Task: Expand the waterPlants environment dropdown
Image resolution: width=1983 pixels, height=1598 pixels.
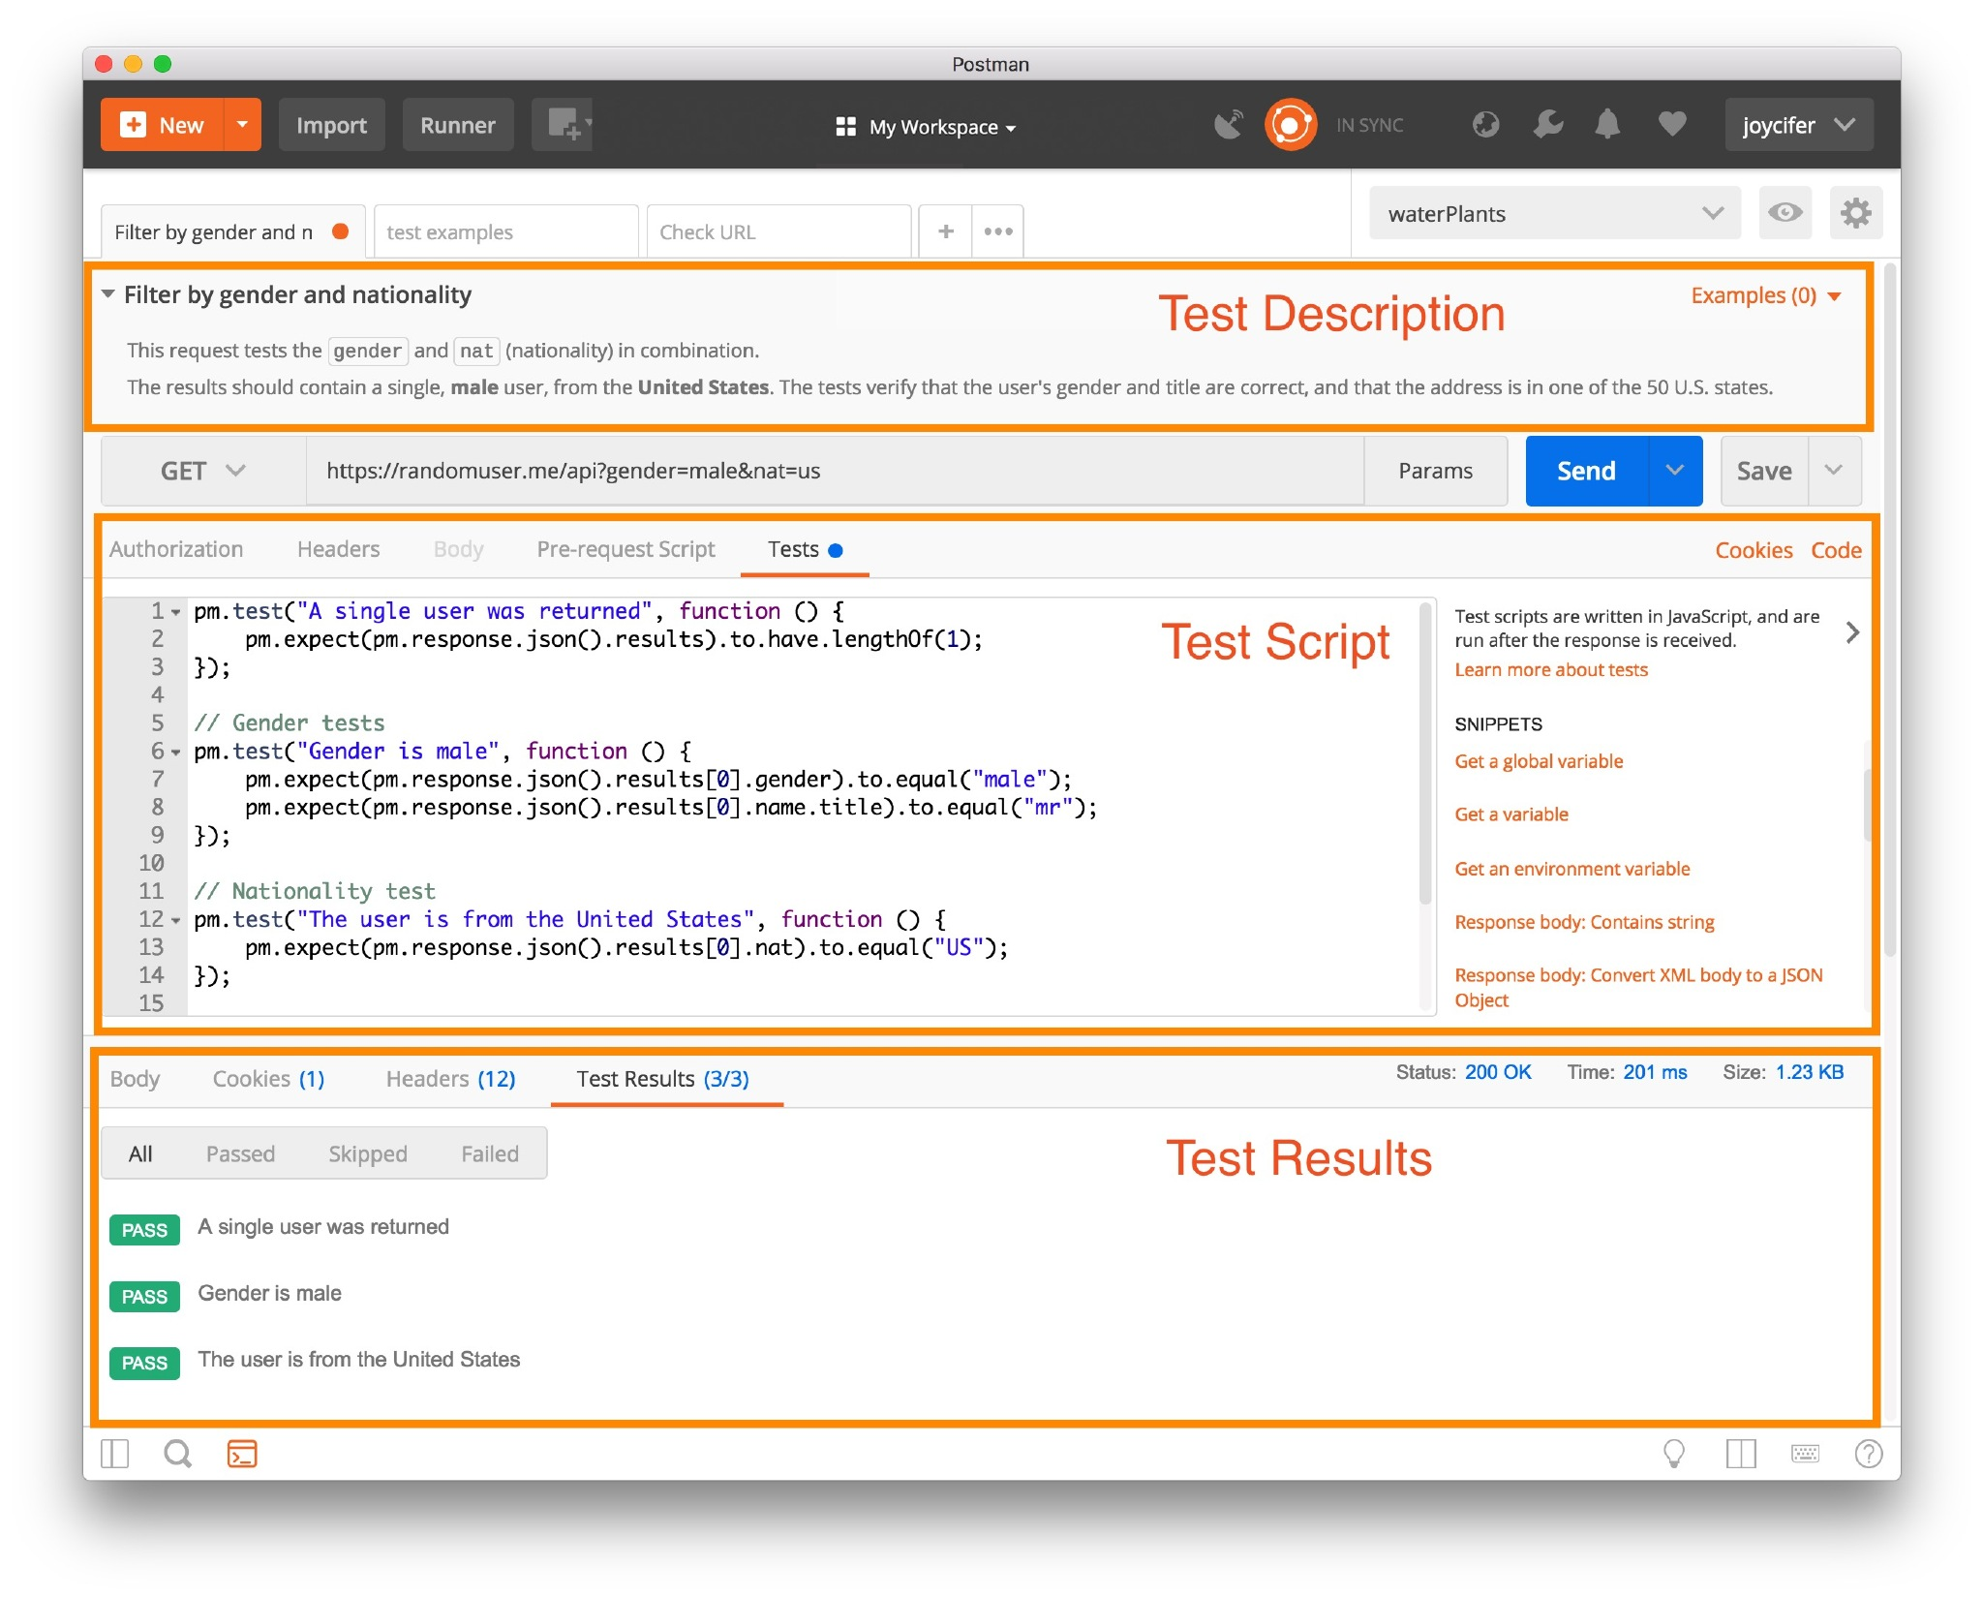Action: pyautogui.click(x=1553, y=213)
